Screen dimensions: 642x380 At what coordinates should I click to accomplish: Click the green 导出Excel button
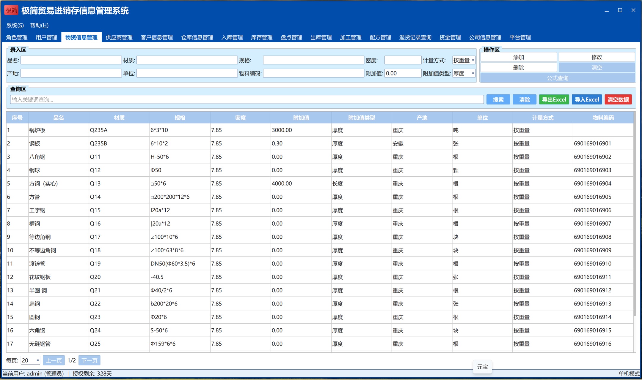coord(554,99)
